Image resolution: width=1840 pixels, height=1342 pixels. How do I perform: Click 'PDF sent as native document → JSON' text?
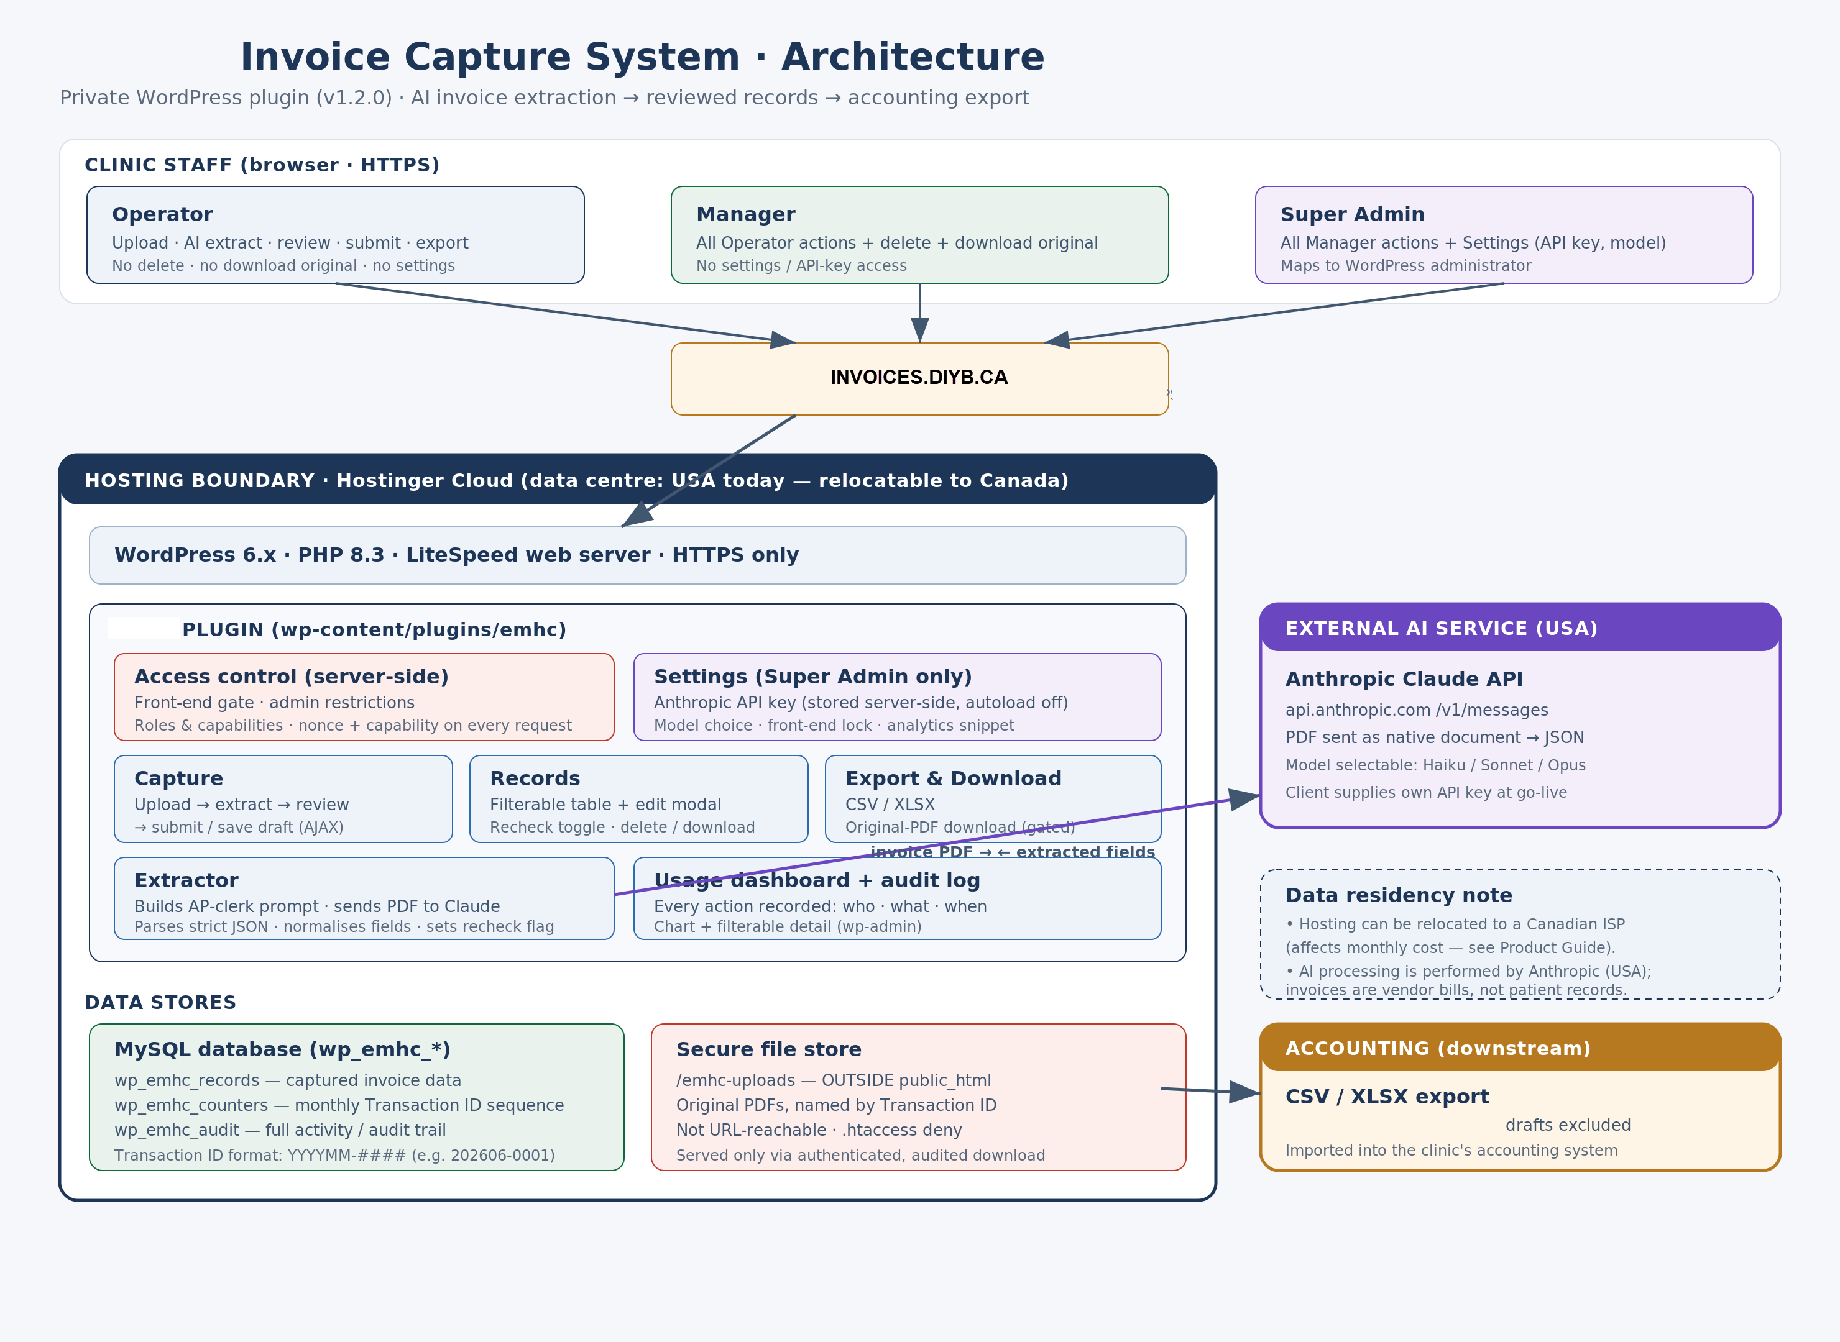tap(1435, 737)
